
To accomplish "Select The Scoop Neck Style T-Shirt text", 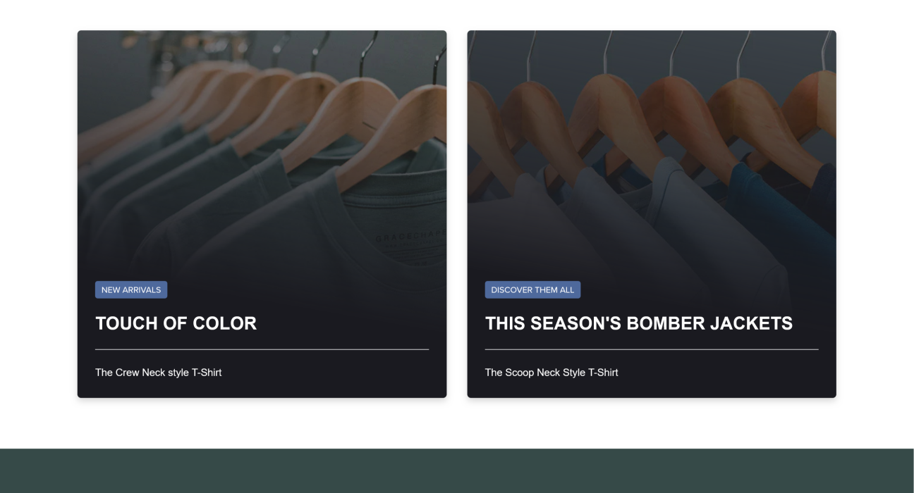I will [552, 373].
